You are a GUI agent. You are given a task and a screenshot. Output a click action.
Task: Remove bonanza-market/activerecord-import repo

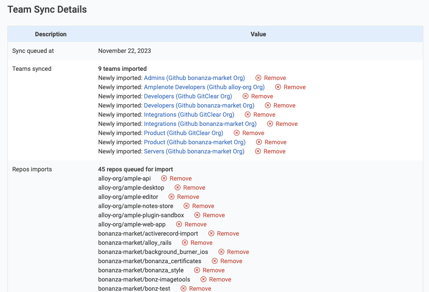coord(224,233)
